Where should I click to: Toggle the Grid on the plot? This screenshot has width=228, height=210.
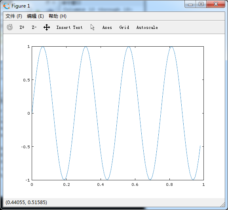coord(124,27)
